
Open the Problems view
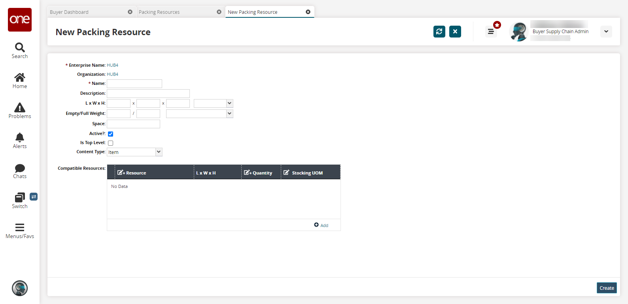click(20, 111)
